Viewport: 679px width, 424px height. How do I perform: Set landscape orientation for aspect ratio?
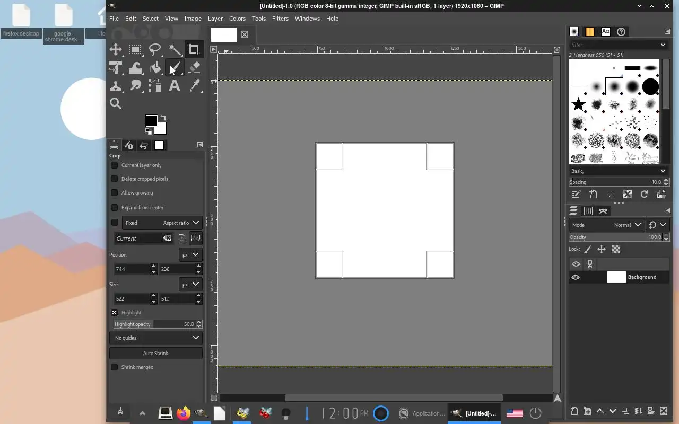[x=196, y=238]
